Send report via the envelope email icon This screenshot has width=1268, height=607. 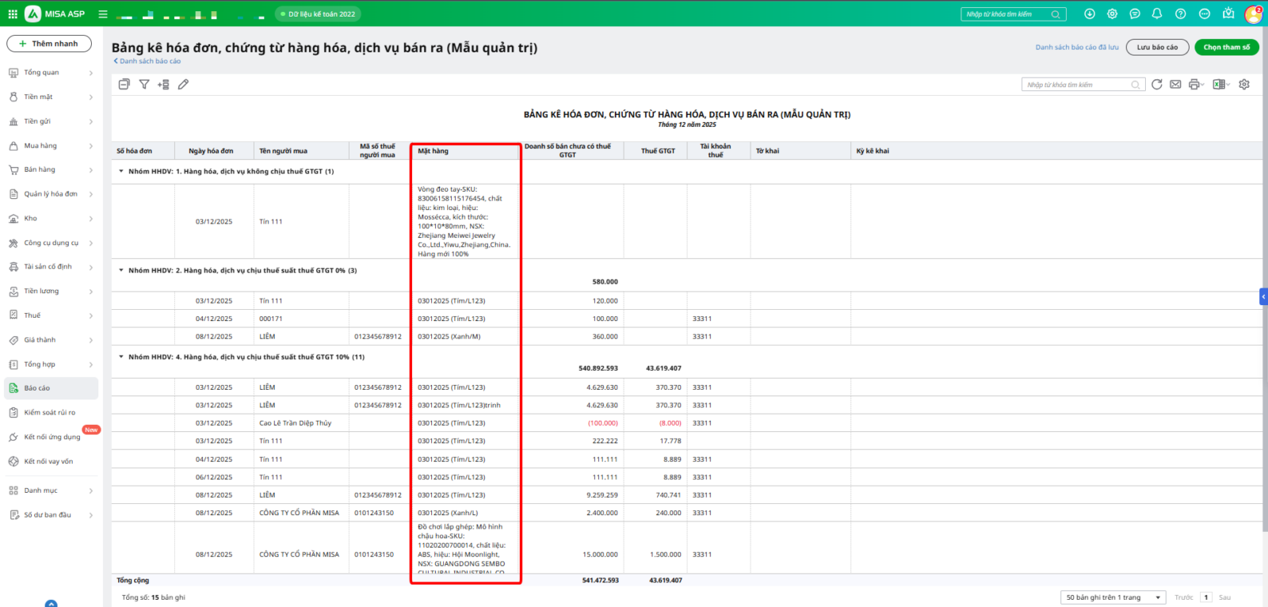[1175, 84]
